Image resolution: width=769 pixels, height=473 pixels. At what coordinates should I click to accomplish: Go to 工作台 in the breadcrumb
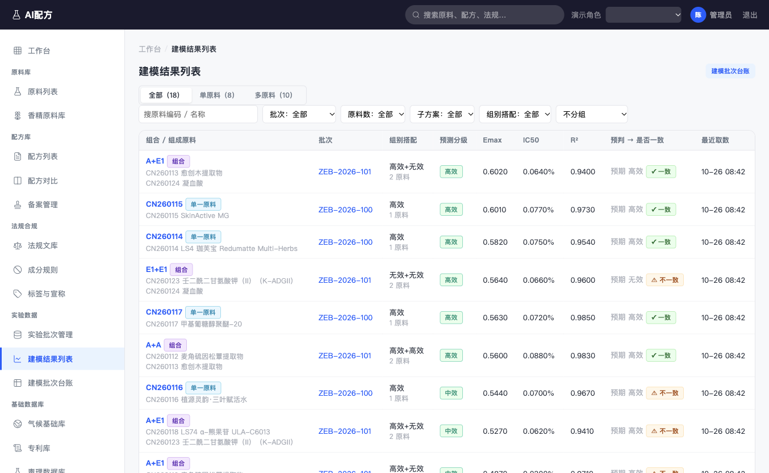[150, 49]
